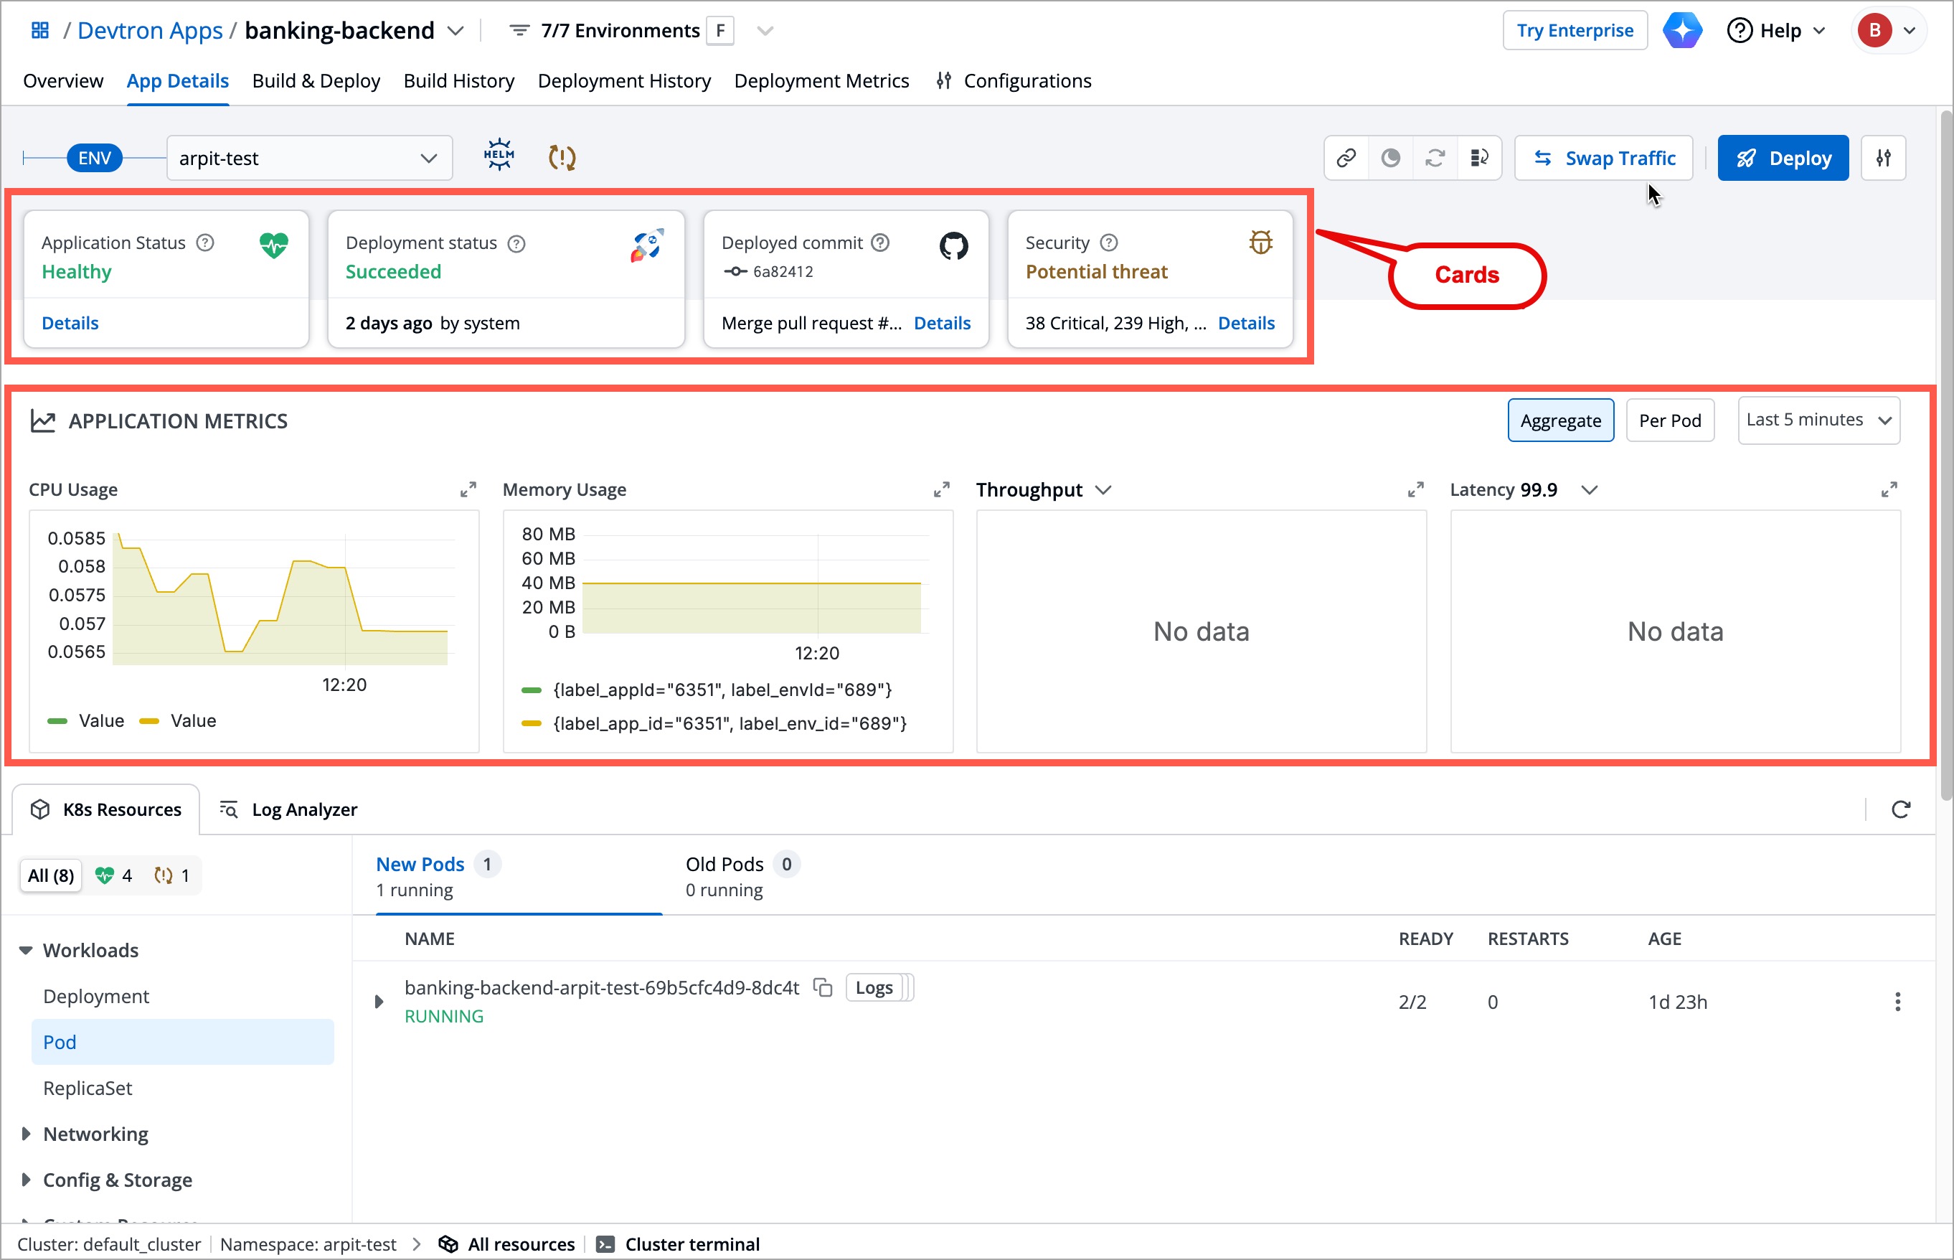Screen dimensions: 1954x1260
Task: Click the restart workloads refresh icon
Action: (1435, 158)
